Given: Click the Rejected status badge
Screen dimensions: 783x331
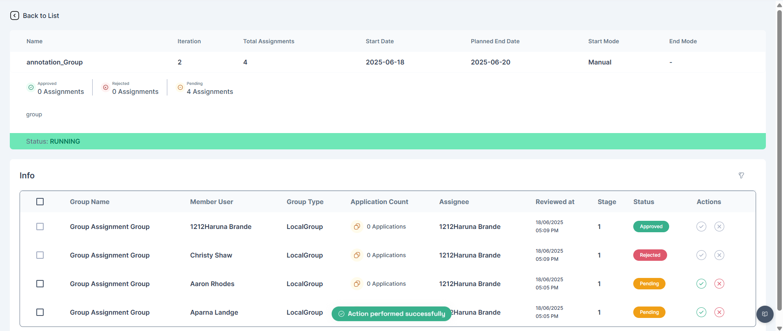Looking at the screenshot, I should (650, 255).
